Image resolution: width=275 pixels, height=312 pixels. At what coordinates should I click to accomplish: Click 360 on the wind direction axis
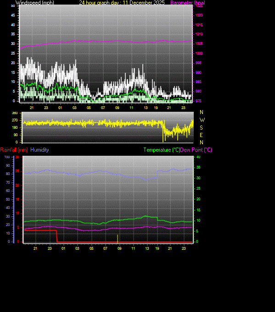pos(15,113)
